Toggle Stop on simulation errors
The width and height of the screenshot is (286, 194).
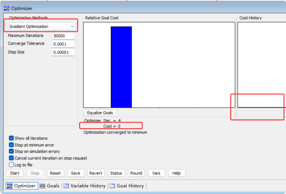[11, 152]
